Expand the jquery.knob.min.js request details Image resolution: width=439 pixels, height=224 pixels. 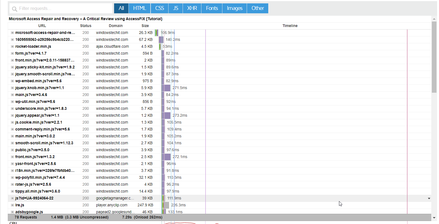click(x=12, y=88)
